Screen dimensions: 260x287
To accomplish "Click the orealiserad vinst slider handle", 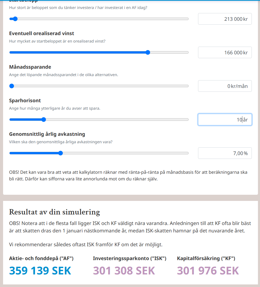I will 148,53.
